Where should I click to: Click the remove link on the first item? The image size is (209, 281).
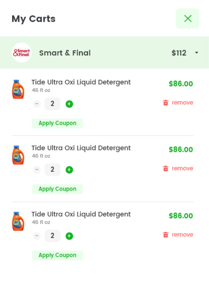point(182,103)
